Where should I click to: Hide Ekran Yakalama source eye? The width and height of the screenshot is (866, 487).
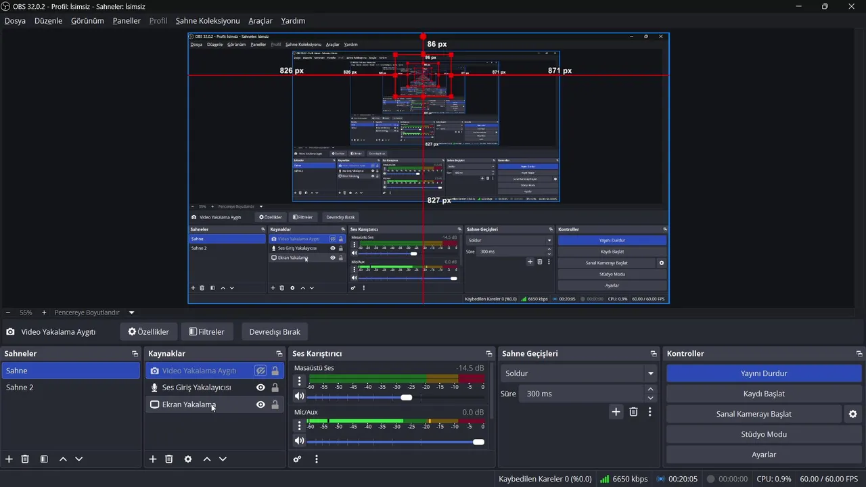[x=260, y=404]
